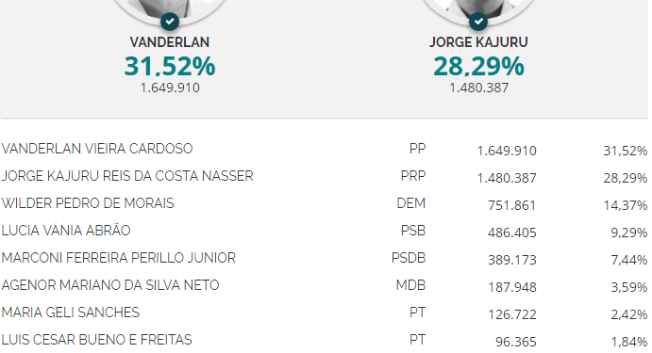Click the PRP party label

(x=413, y=176)
